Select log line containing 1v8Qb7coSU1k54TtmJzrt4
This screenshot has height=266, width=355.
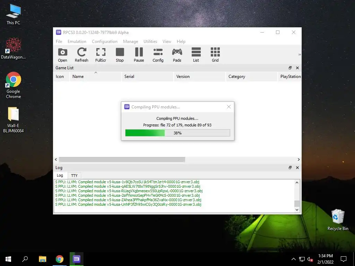[x=127, y=182]
